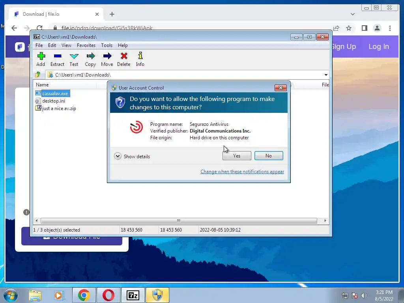
Task: Go up one folder level in 7-Zip
Action: pyautogui.click(x=38, y=75)
